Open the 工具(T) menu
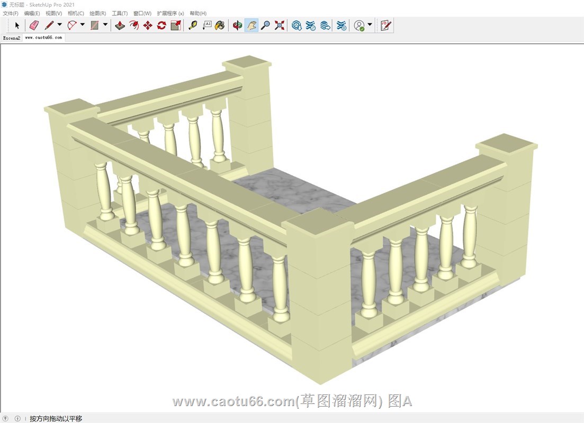584x423 pixels. click(120, 13)
